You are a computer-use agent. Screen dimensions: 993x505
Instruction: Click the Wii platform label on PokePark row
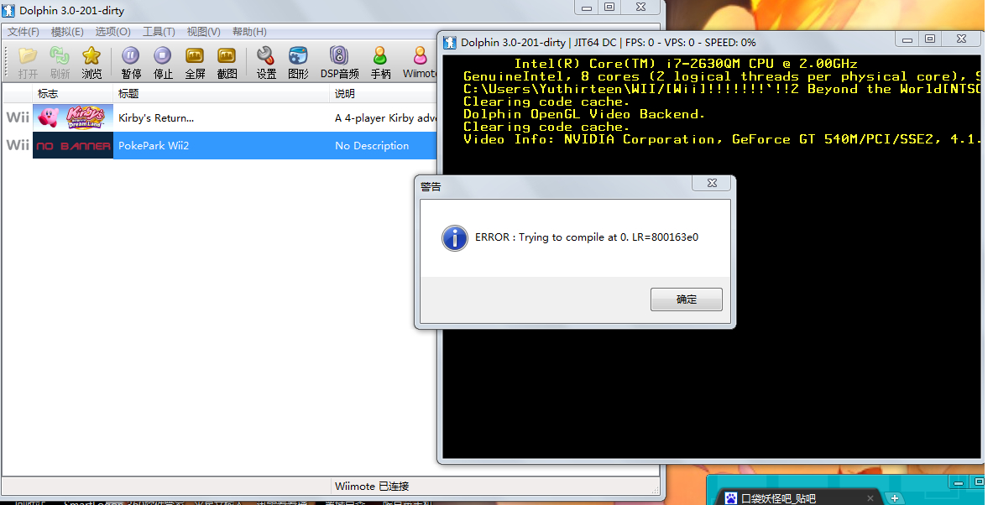pyautogui.click(x=18, y=146)
